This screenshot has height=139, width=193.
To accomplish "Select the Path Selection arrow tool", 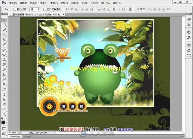I will (4, 99).
